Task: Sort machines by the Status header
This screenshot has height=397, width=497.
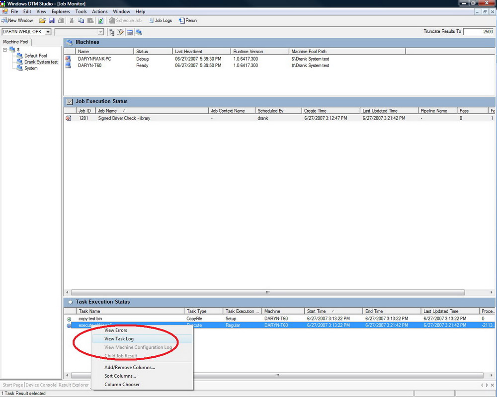Action: point(153,51)
